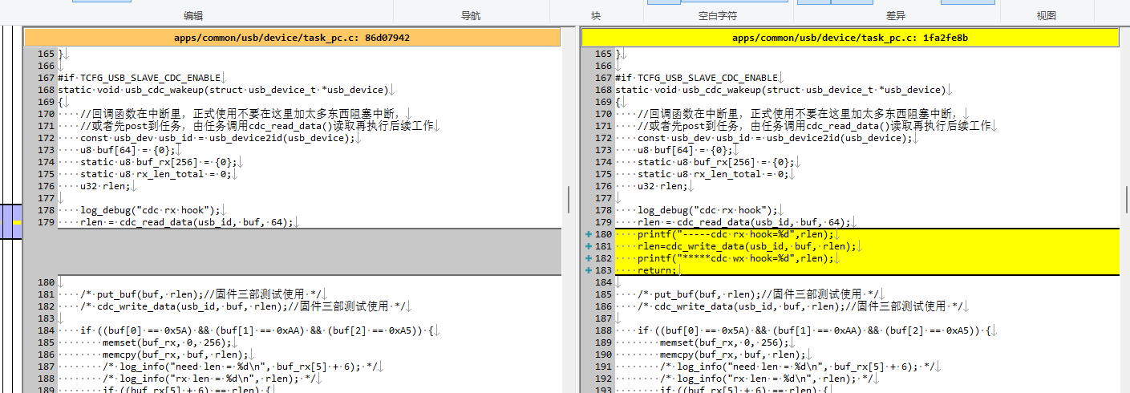Click the if buf[0] == 0x5A line 188 in the right pane
This screenshot has height=393, width=1130.
tap(815, 330)
